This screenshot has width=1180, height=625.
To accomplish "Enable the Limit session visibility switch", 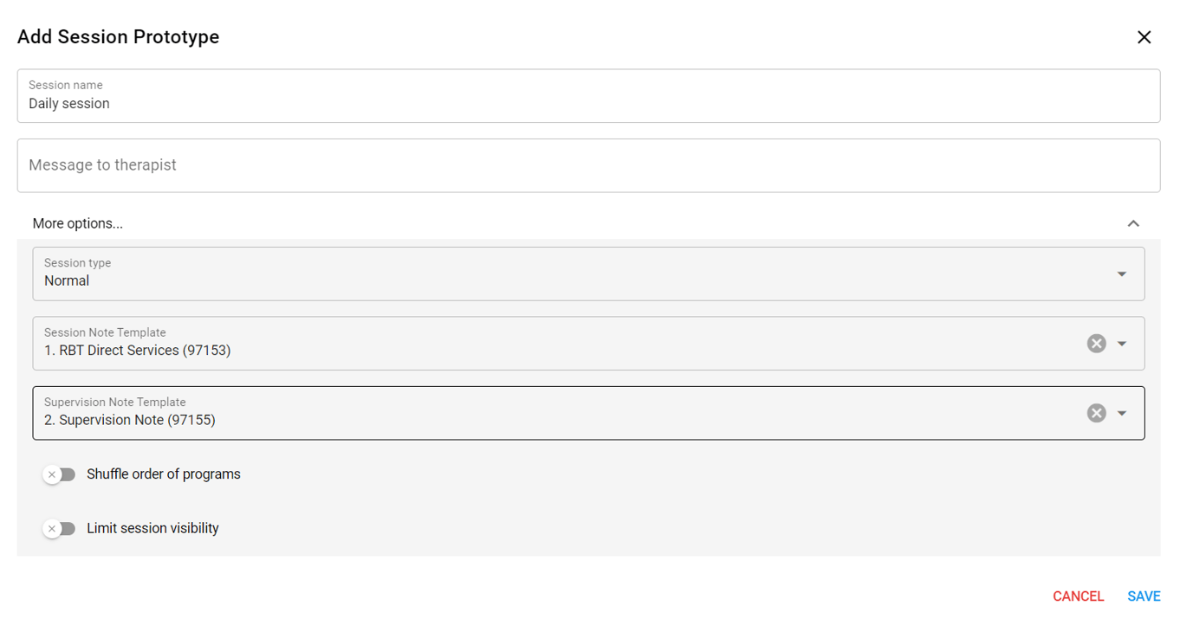I will tap(60, 528).
